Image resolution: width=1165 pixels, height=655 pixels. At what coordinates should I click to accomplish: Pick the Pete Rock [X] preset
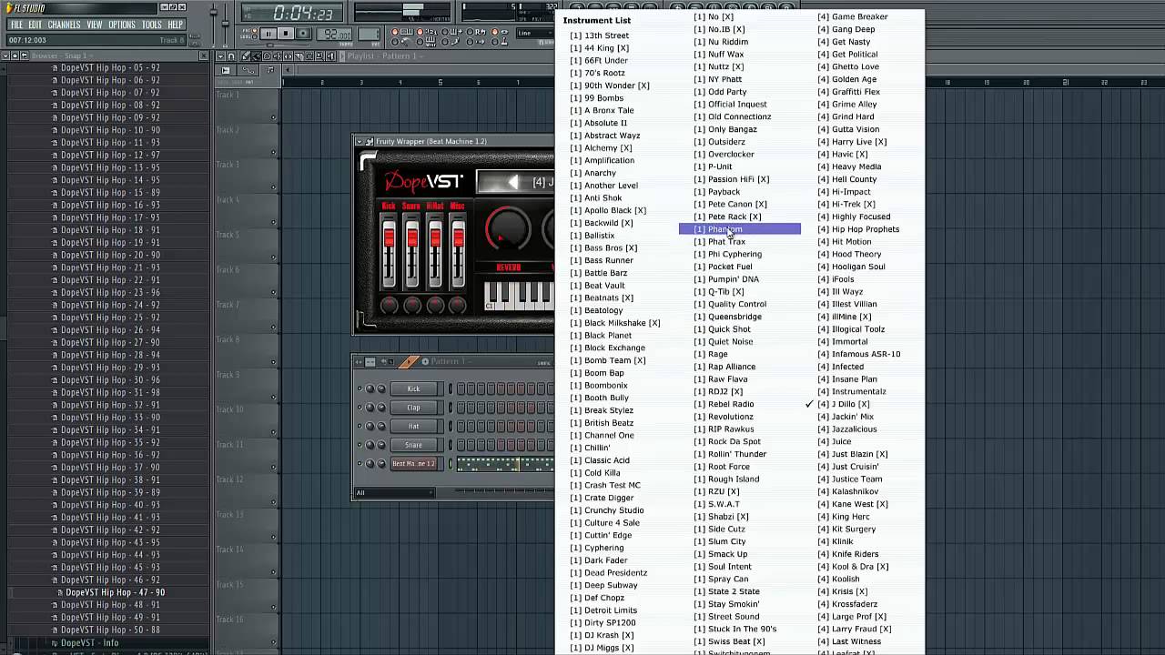[x=728, y=217]
